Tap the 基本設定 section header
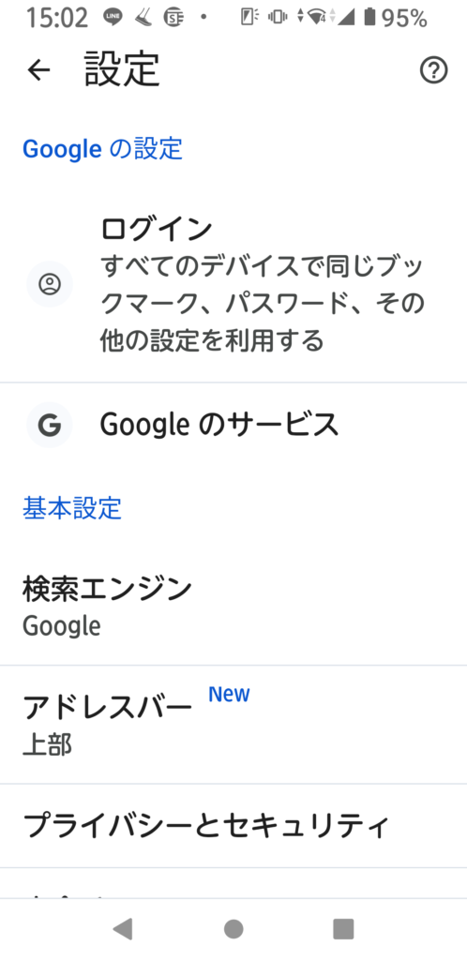Screen dimensions: 467x960 click(72, 509)
